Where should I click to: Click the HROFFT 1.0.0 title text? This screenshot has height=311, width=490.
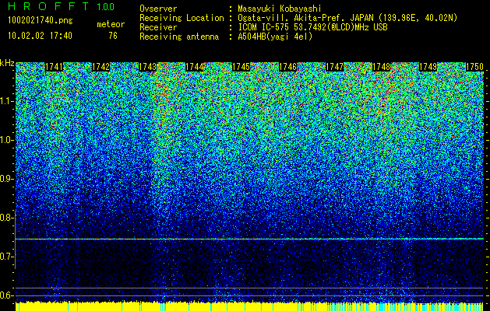(x=61, y=6)
